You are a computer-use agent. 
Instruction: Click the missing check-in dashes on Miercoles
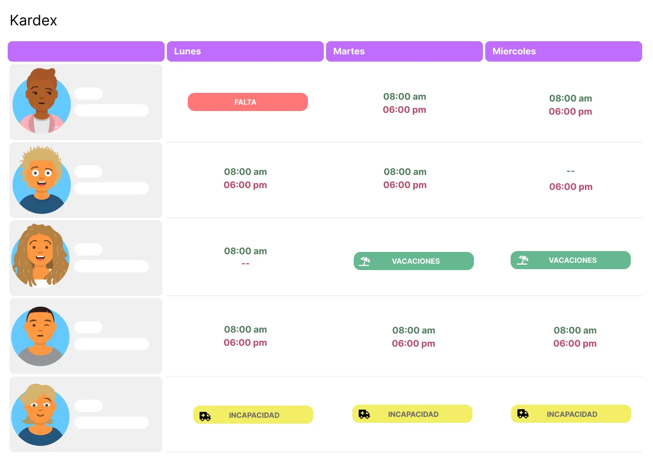570,171
